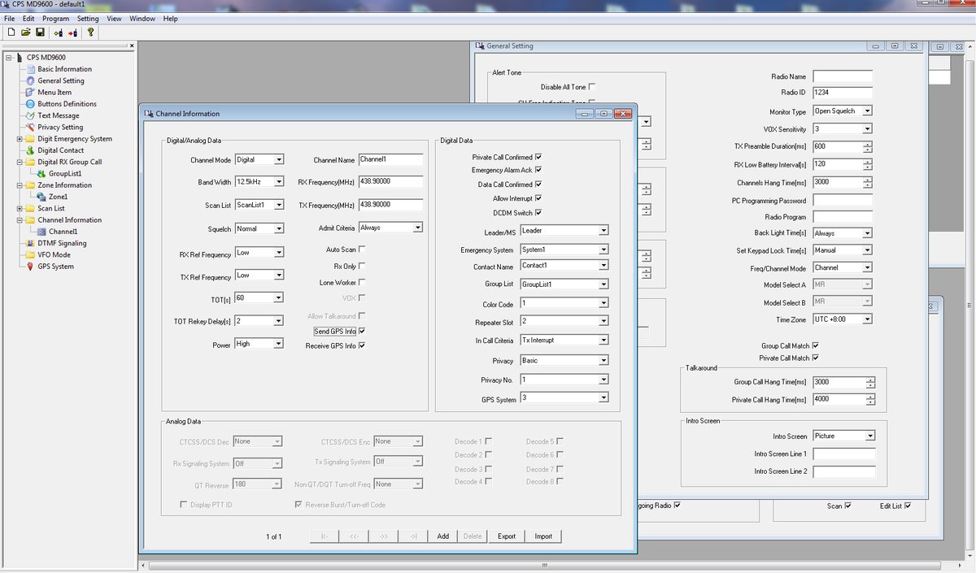Open the Program menu
The image size is (976, 573).
tap(55, 18)
